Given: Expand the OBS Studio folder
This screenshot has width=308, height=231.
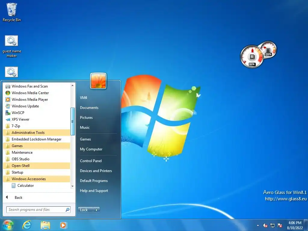Looking at the screenshot, I should pos(37,159).
